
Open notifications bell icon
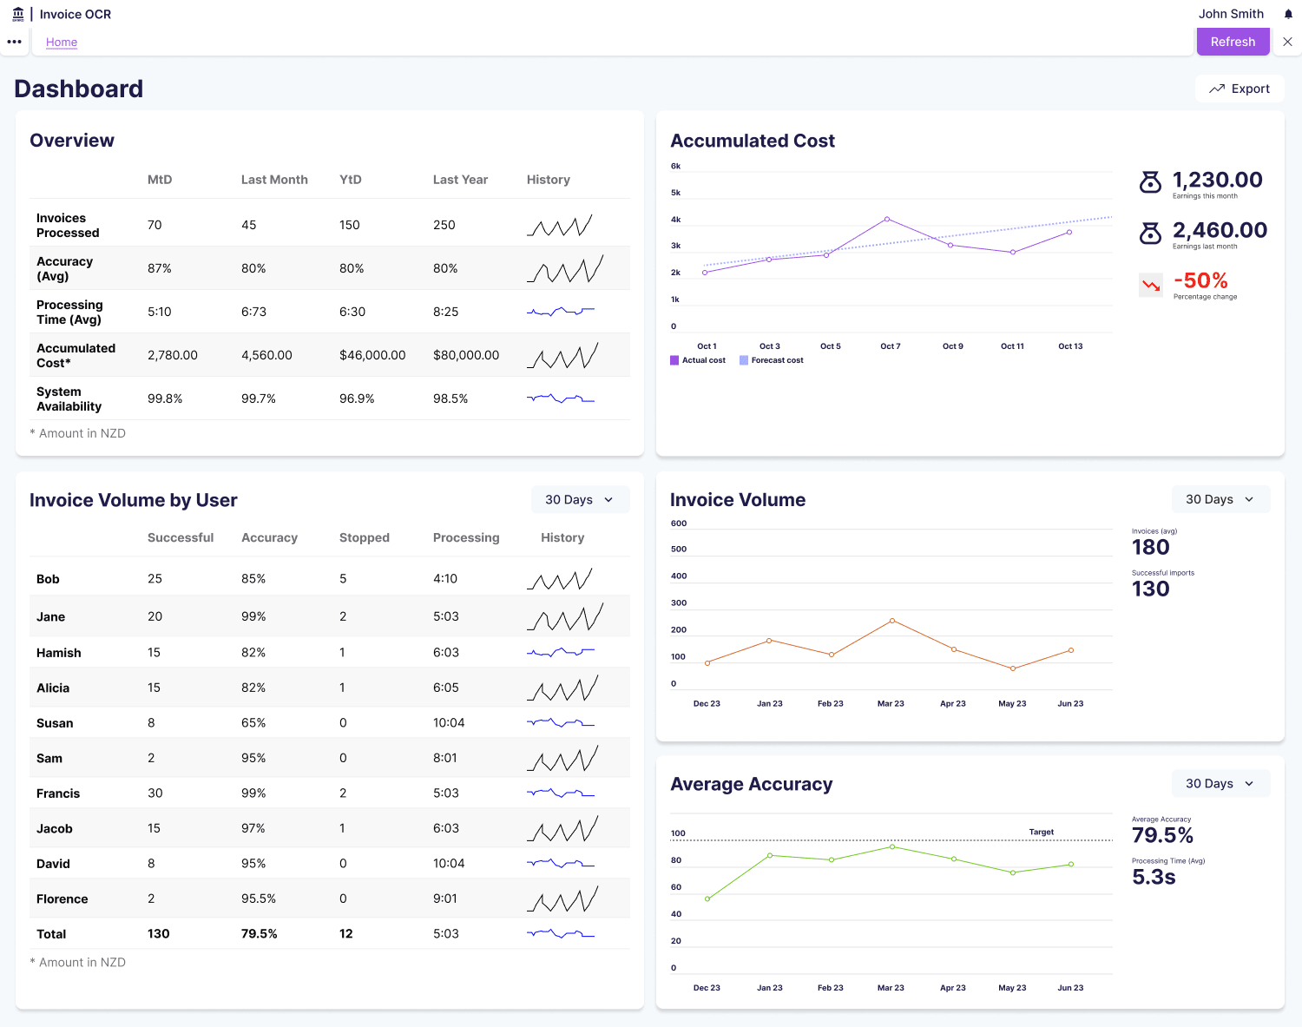pyautogui.click(x=1288, y=14)
